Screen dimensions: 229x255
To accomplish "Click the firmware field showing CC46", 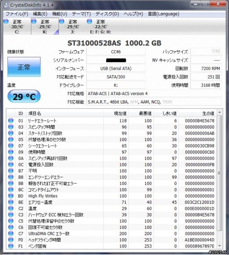I will 116,52.
